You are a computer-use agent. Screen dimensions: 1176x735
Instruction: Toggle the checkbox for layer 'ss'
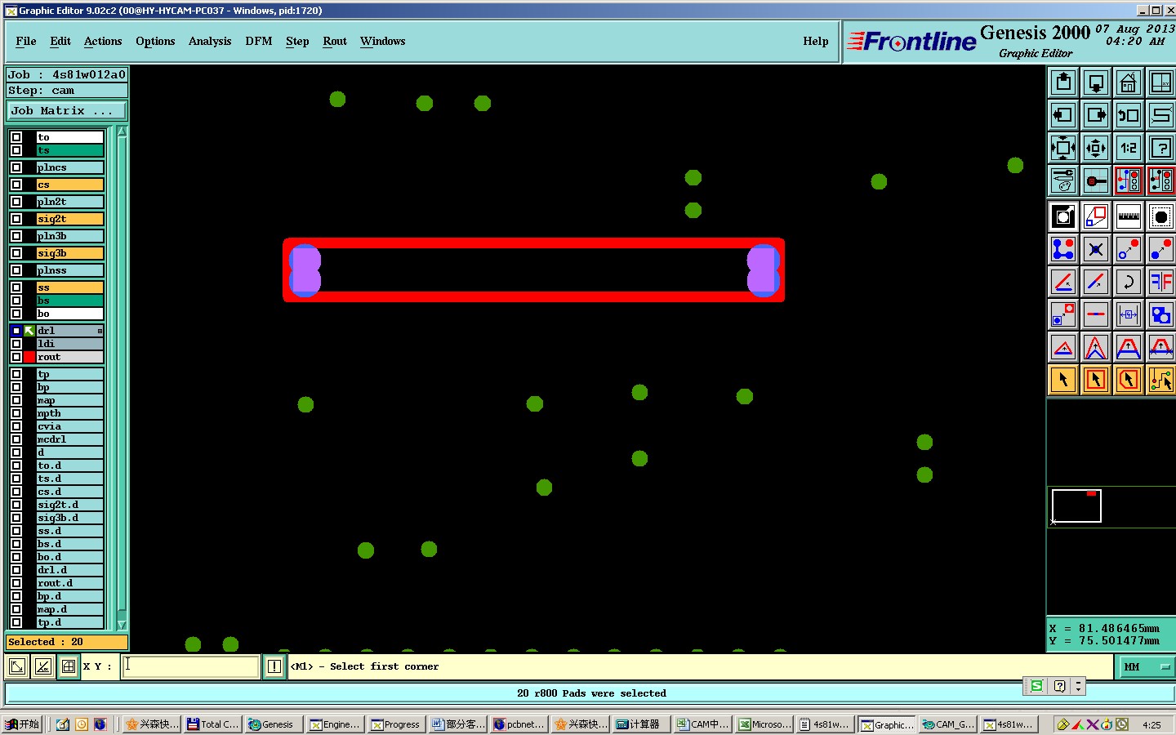click(16, 287)
